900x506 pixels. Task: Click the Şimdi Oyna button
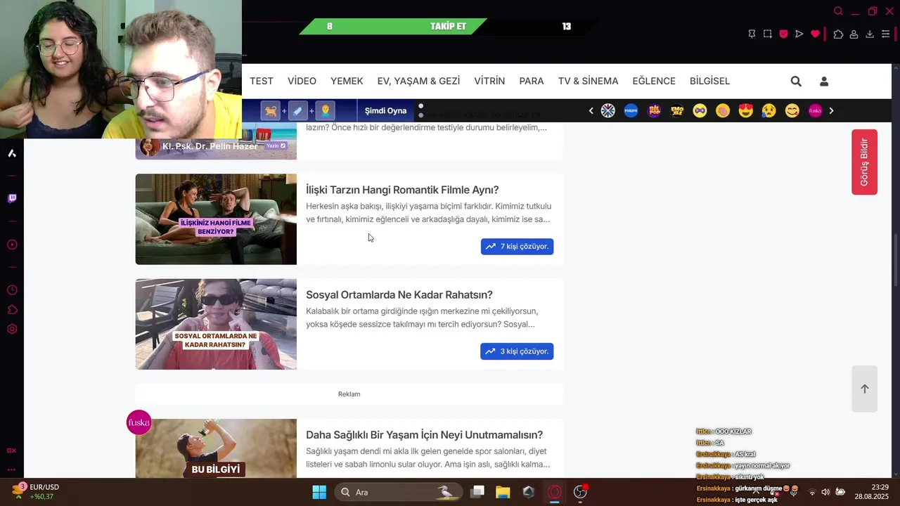point(385,110)
